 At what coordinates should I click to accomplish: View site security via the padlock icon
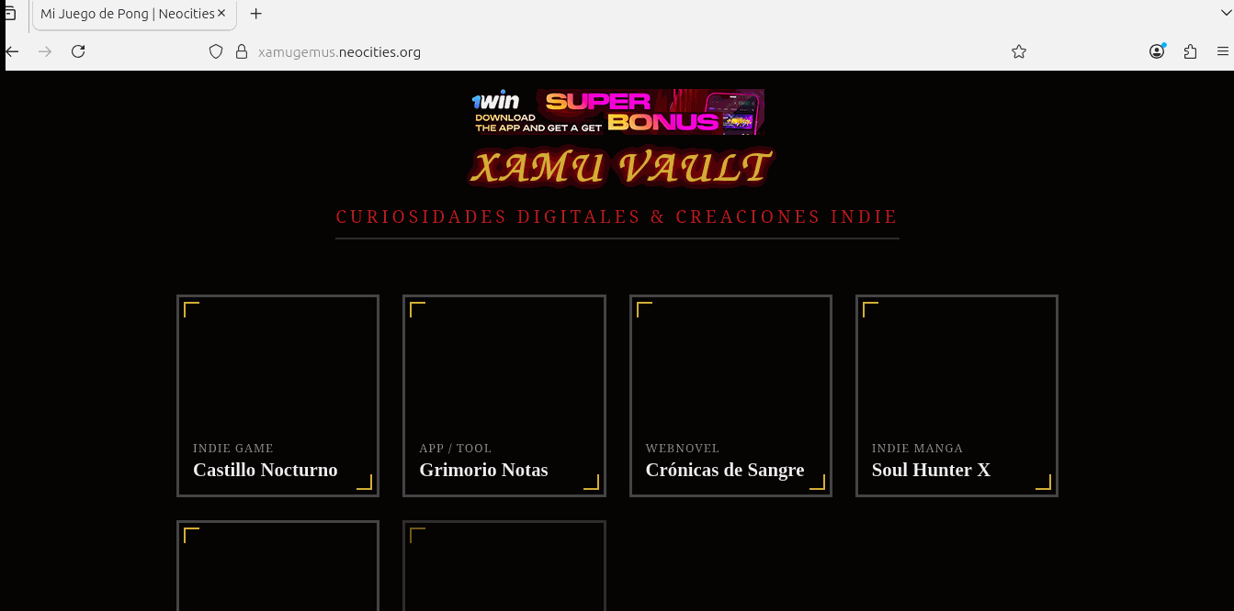click(242, 51)
